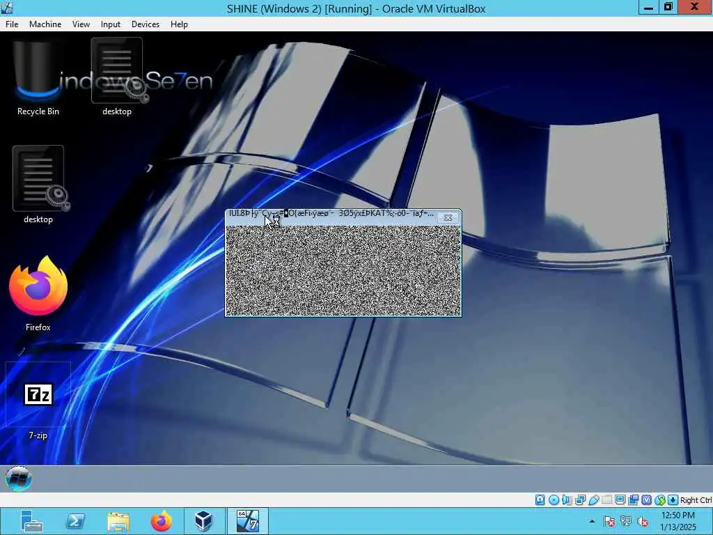Click the keyboard capture arrow indicator

(673, 500)
